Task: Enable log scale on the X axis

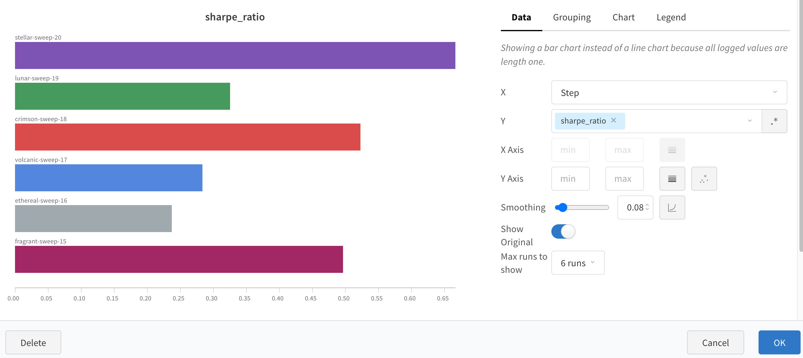Action: click(x=672, y=150)
